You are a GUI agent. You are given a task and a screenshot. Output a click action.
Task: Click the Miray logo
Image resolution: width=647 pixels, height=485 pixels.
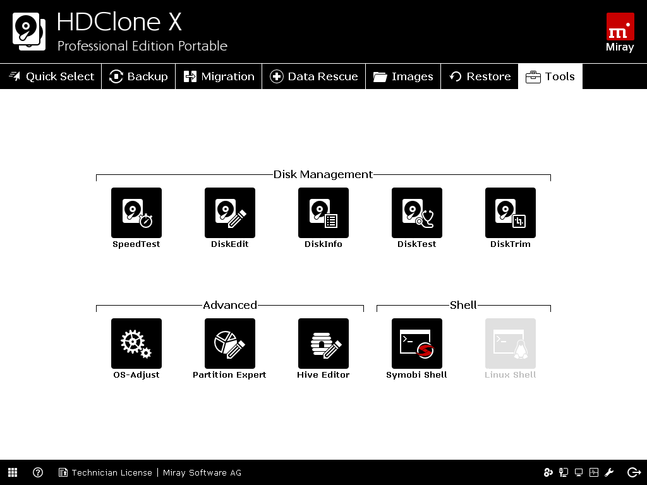click(620, 32)
